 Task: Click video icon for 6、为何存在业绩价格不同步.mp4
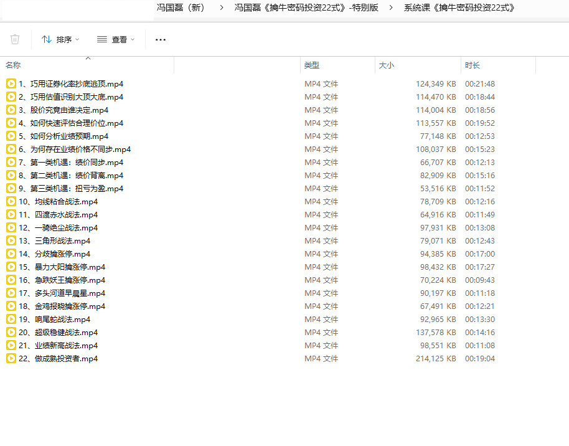click(x=11, y=149)
